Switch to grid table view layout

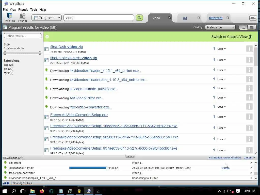[252, 27]
